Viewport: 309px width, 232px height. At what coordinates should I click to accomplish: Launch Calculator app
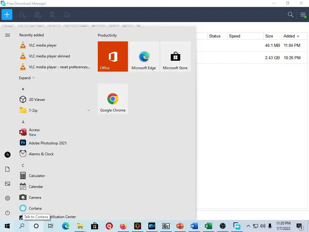55,176
